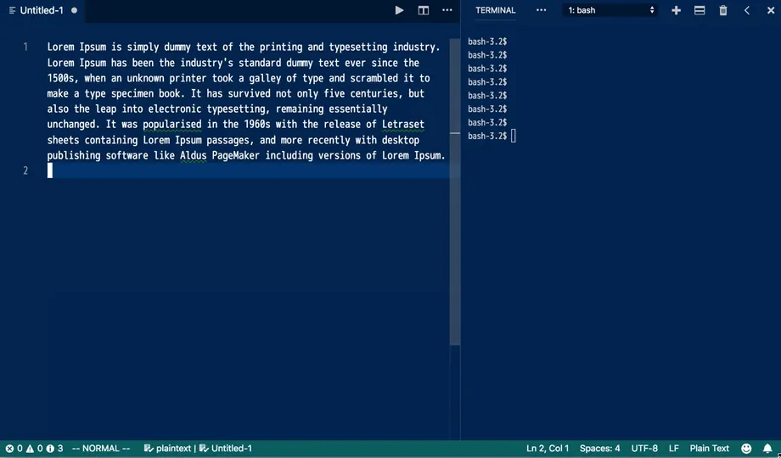This screenshot has height=458, width=781.
Task: Click line number 2 in the gutter
Action: (25, 170)
